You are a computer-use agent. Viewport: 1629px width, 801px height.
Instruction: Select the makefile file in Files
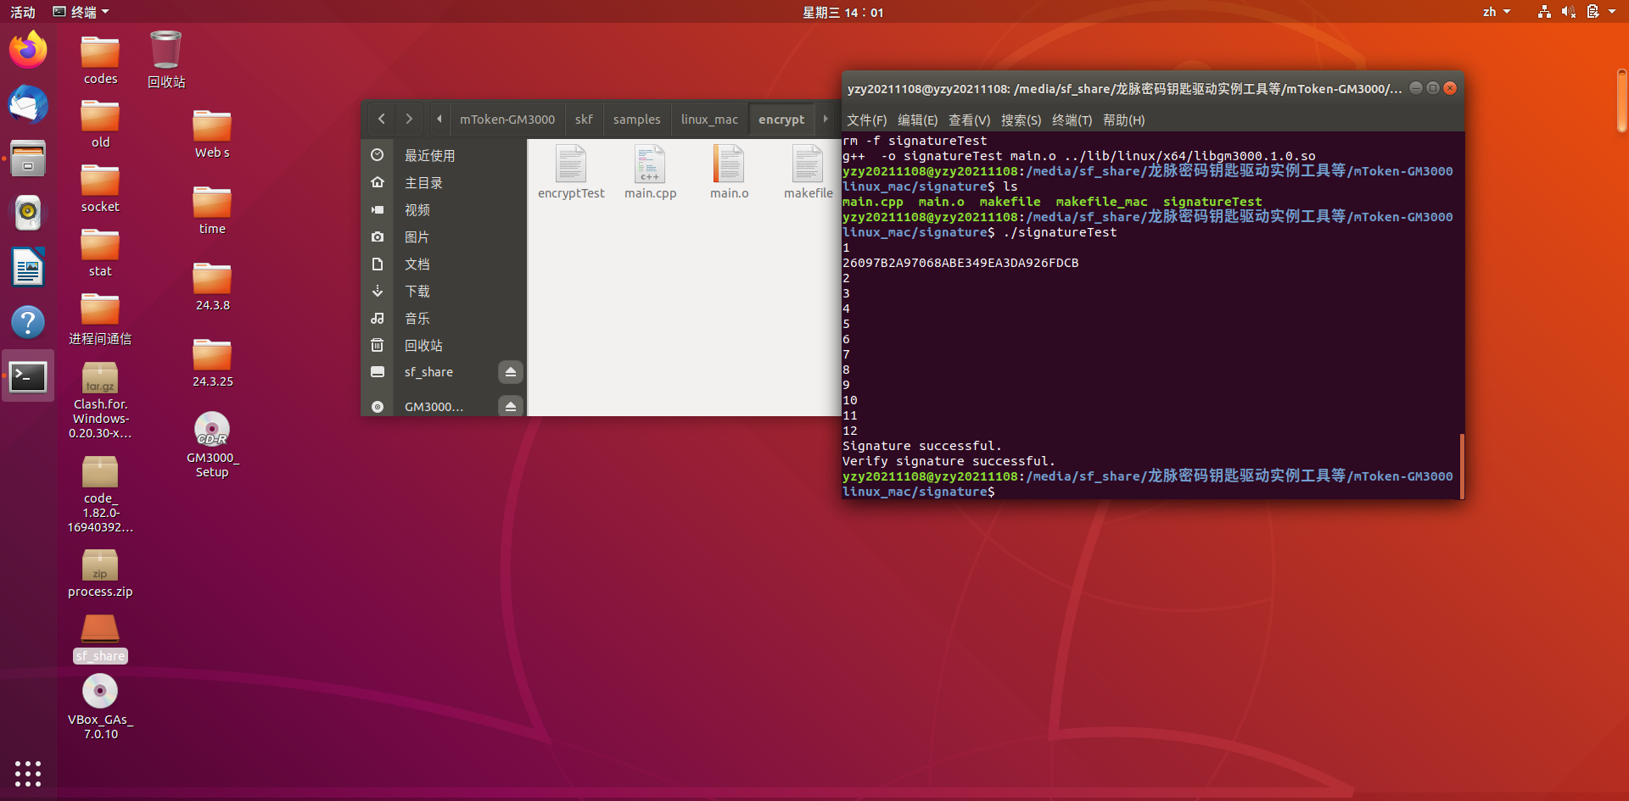pyautogui.click(x=808, y=172)
